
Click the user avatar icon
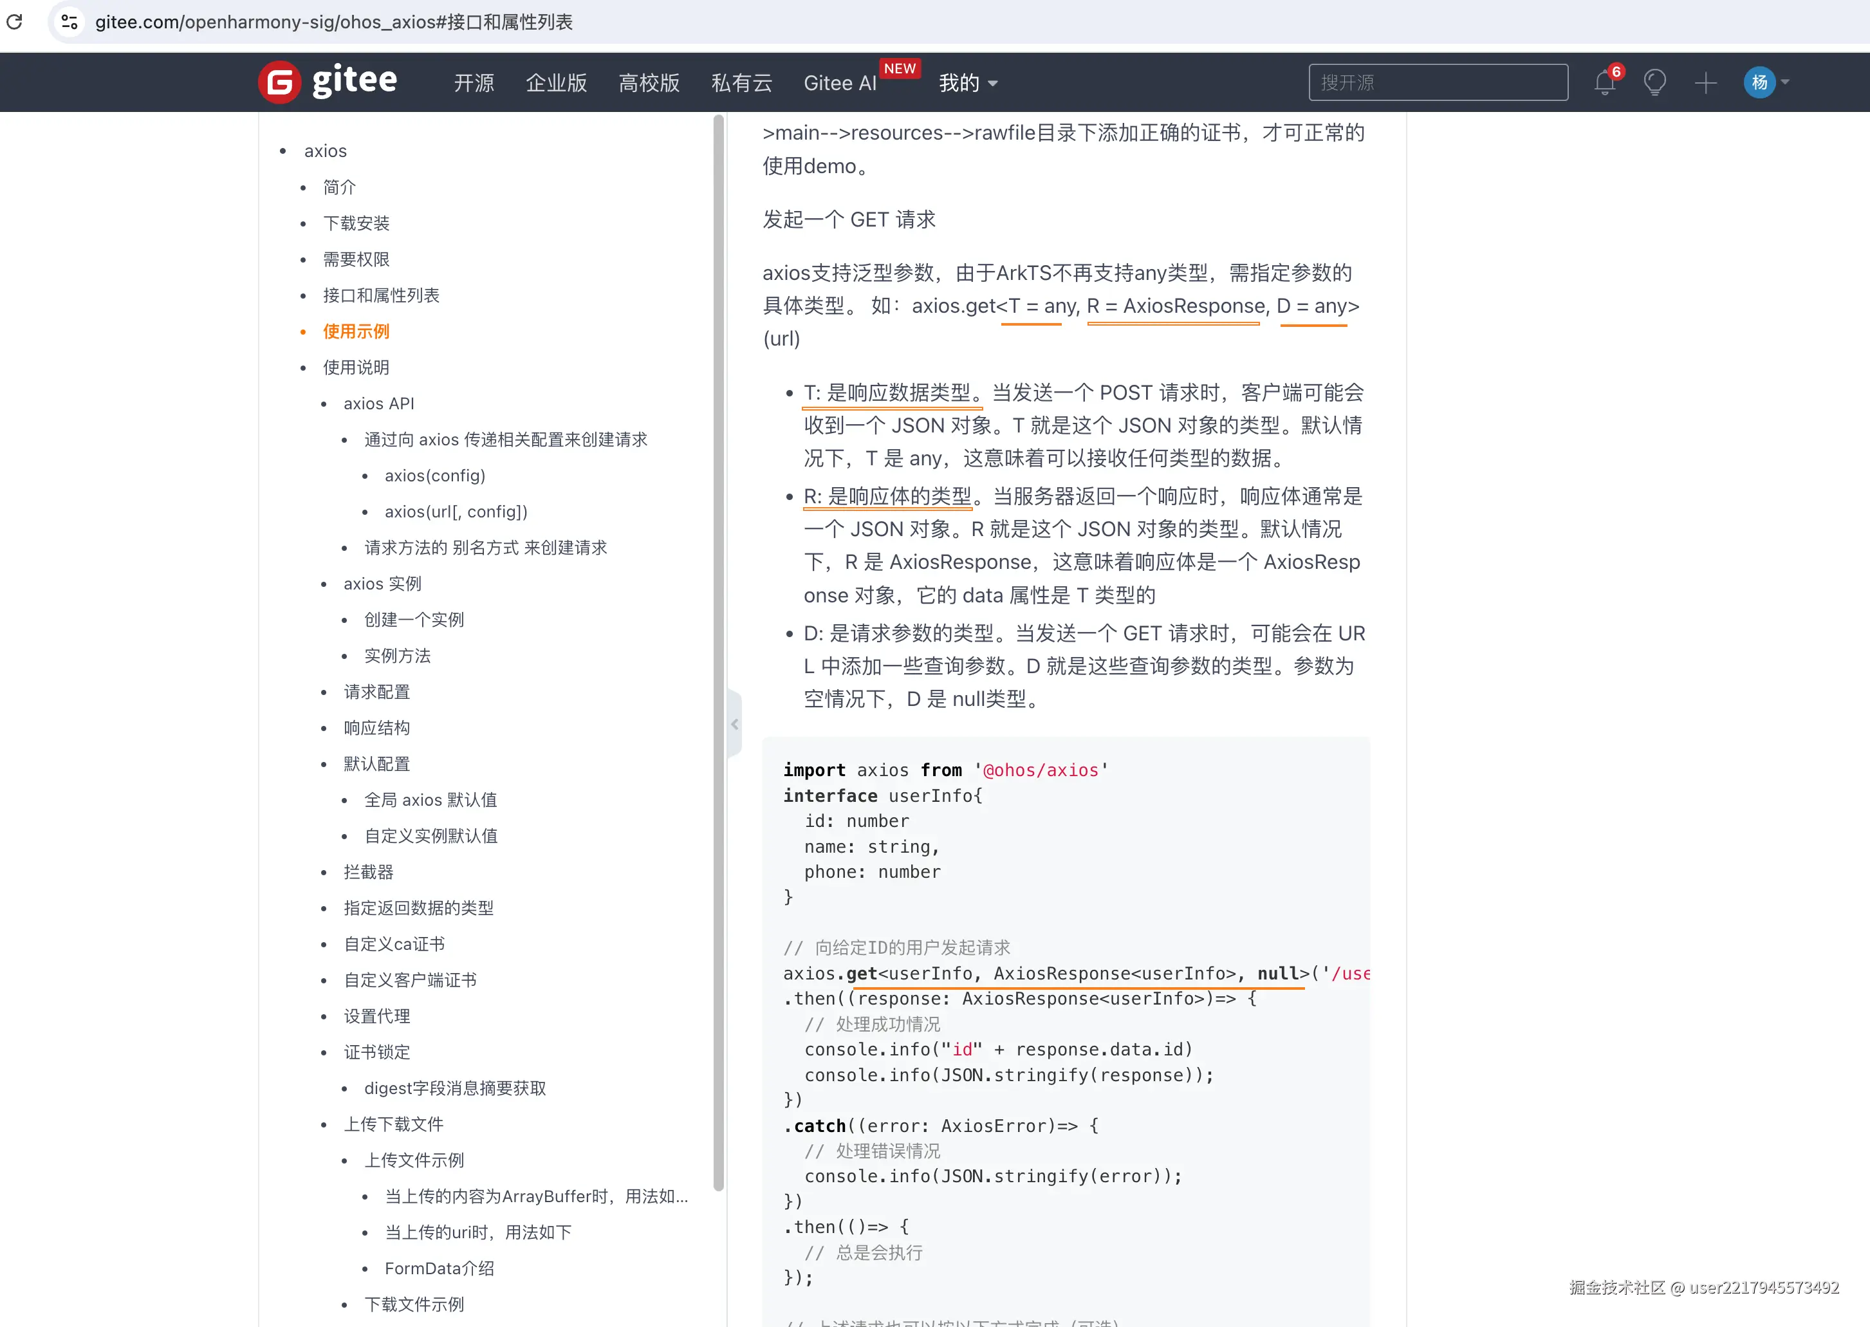point(1759,82)
